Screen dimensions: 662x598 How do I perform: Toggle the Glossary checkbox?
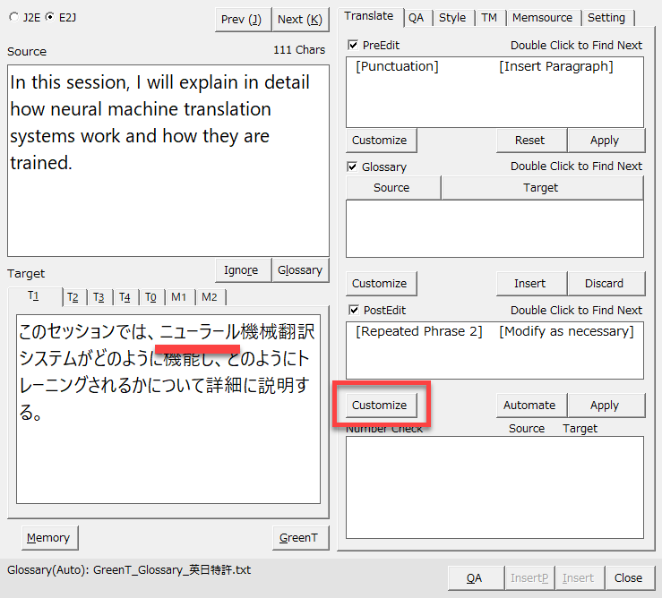click(353, 167)
